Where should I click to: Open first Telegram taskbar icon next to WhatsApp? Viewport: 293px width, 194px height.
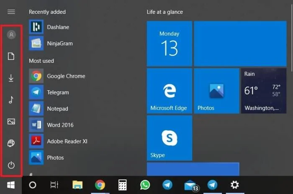[x=167, y=185]
